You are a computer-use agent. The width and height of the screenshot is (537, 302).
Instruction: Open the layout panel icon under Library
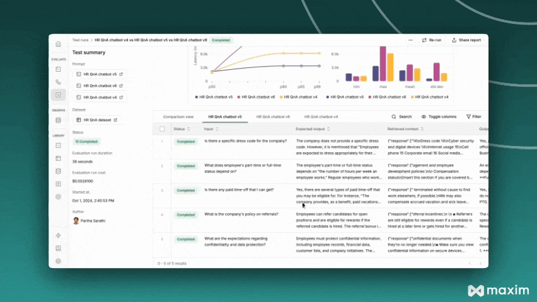(58, 159)
